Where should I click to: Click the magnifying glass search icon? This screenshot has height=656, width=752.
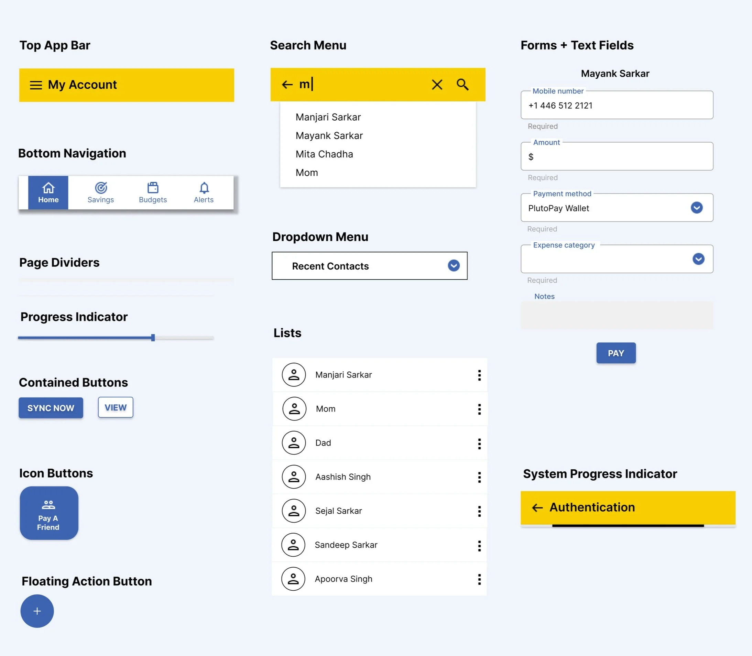coord(462,85)
